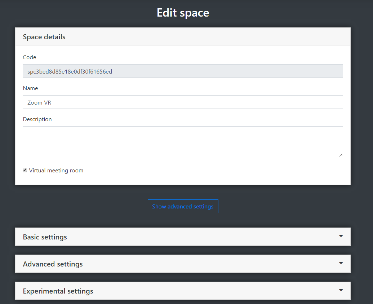Click the Virtual meeting room label text
The image size is (373, 304).
56,171
